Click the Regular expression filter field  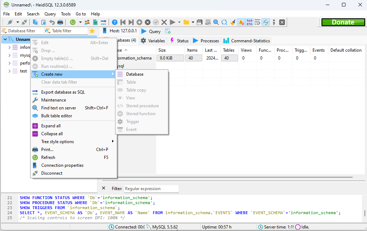click(151, 189)
